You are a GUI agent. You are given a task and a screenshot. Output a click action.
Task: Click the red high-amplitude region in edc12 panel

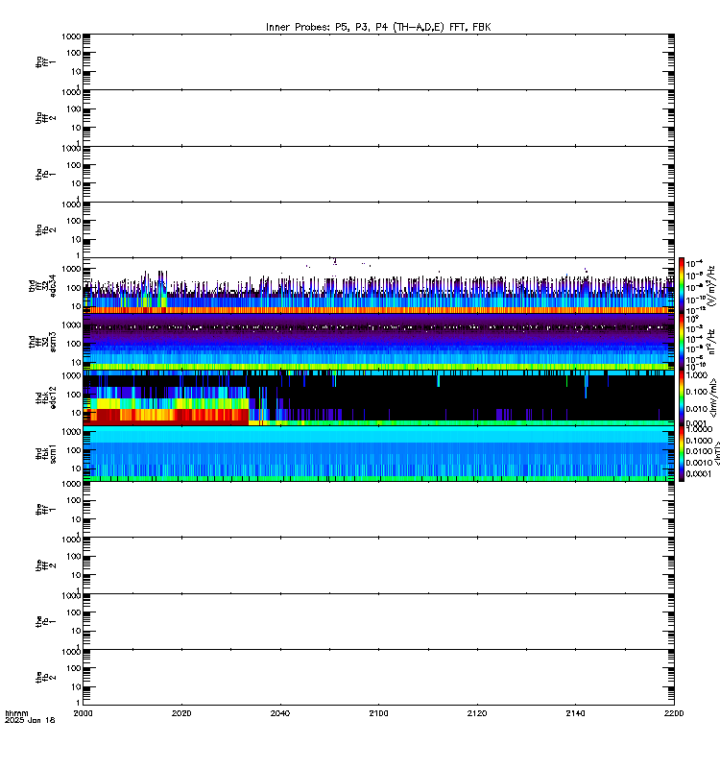166,417
